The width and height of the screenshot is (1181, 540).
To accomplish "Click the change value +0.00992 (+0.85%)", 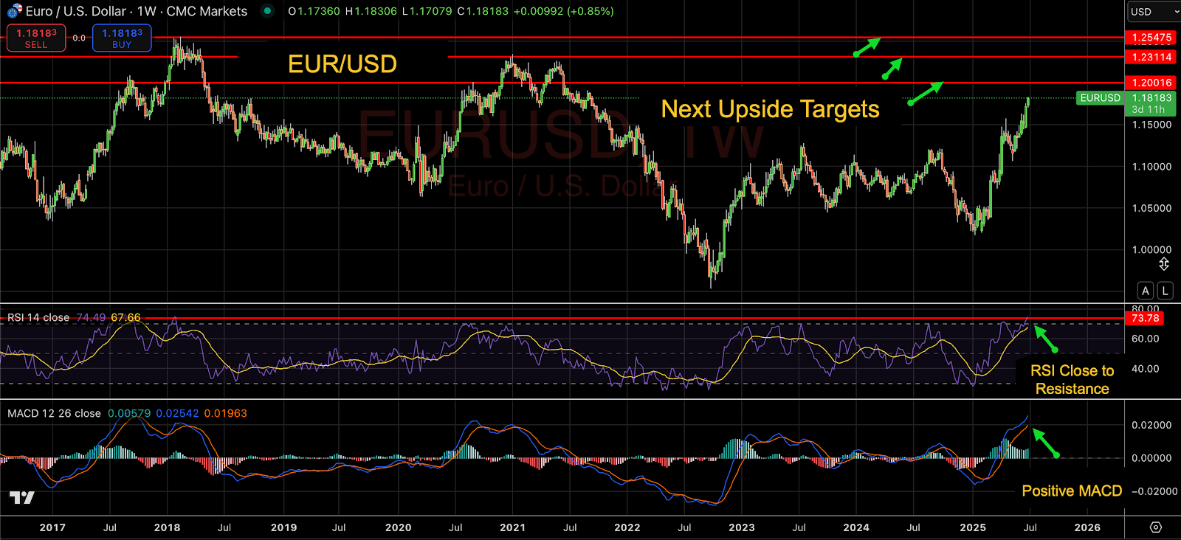I will point(563,11).
